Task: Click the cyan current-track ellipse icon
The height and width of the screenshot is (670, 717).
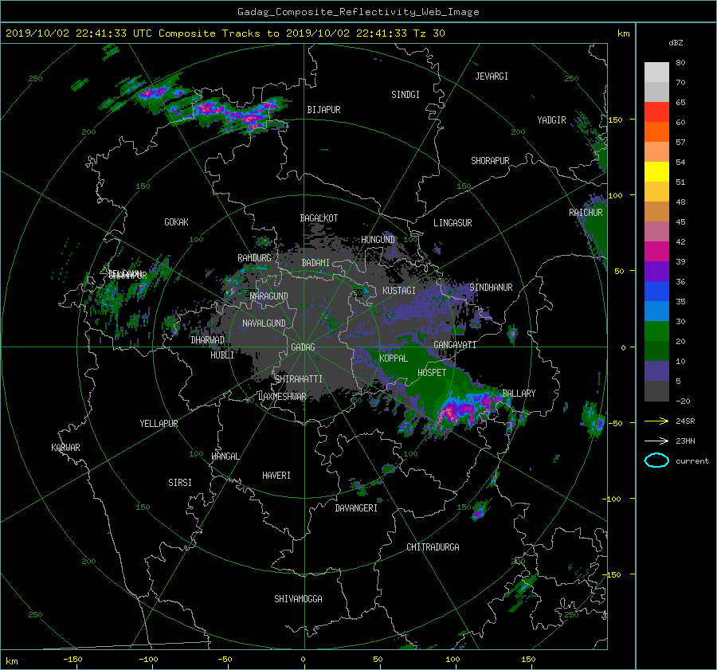Action: point(656,460)
